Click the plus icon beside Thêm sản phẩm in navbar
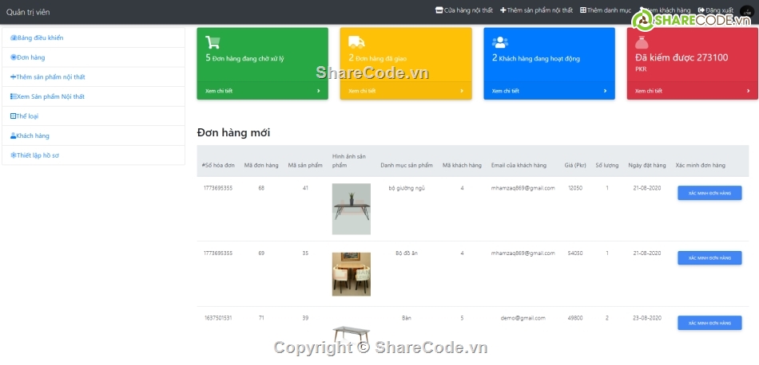Screen dimensions: 759x365 coord(503,10)
